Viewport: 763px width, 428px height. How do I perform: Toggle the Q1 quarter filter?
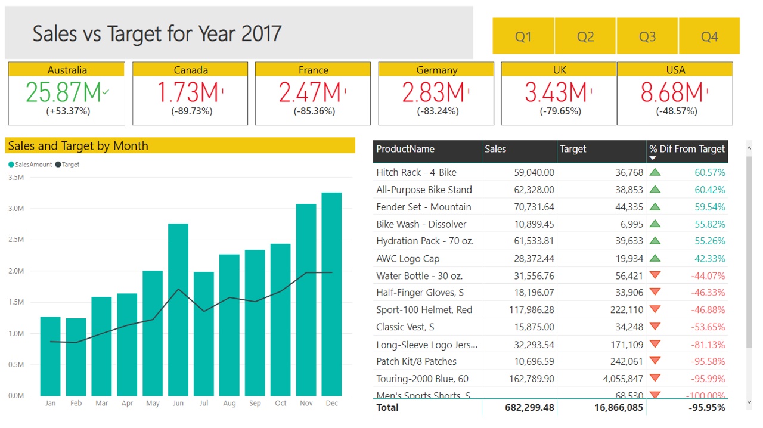523,36
